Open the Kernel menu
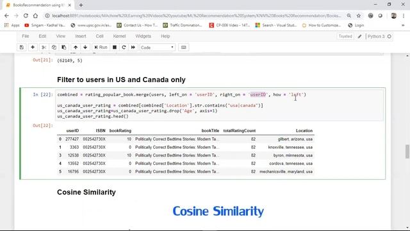The width and height of the screenshot is (410, 231). (119, 36)
